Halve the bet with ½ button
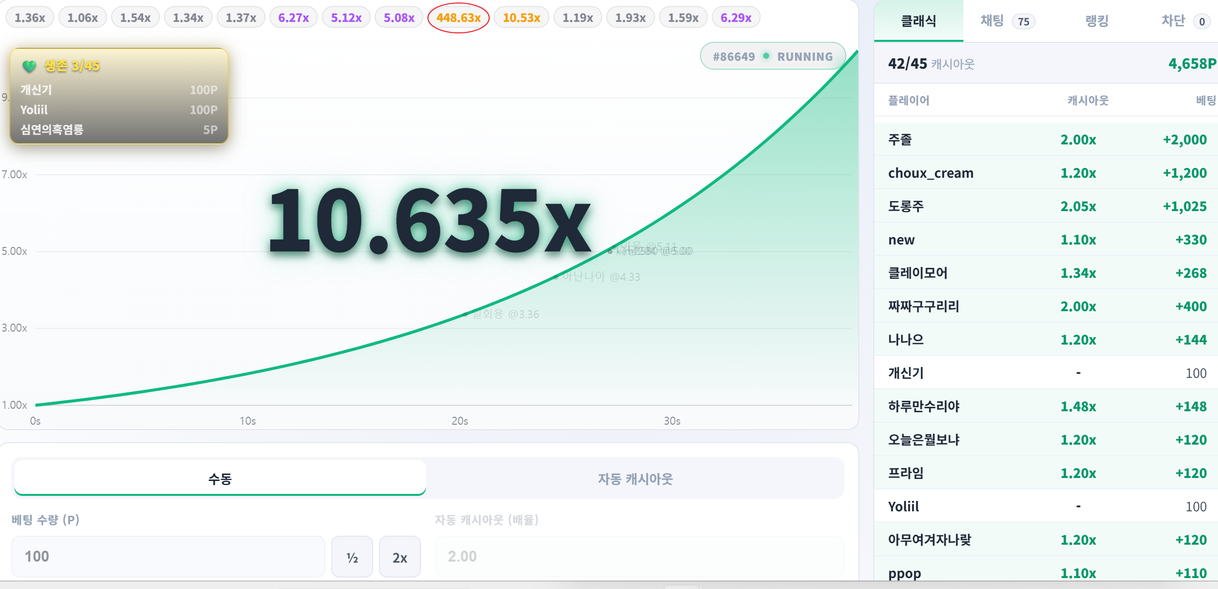1218x589 pixels. tap(352, 557)
